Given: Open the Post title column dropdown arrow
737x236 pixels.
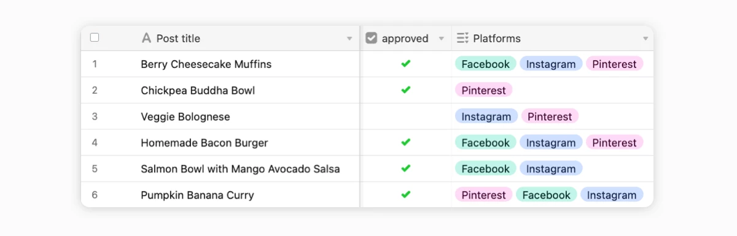Looking at the screenshot, I should coord(349,39).
